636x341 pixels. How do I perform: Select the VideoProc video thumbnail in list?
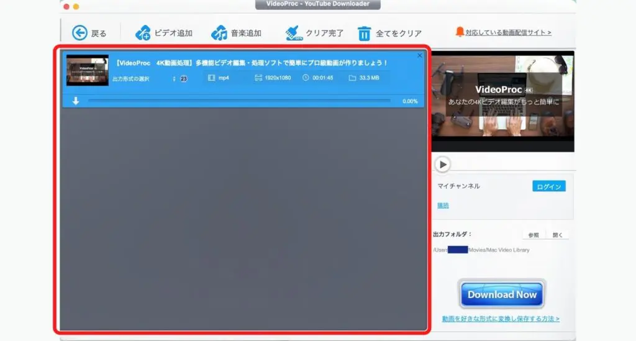[x=87, y=70]
